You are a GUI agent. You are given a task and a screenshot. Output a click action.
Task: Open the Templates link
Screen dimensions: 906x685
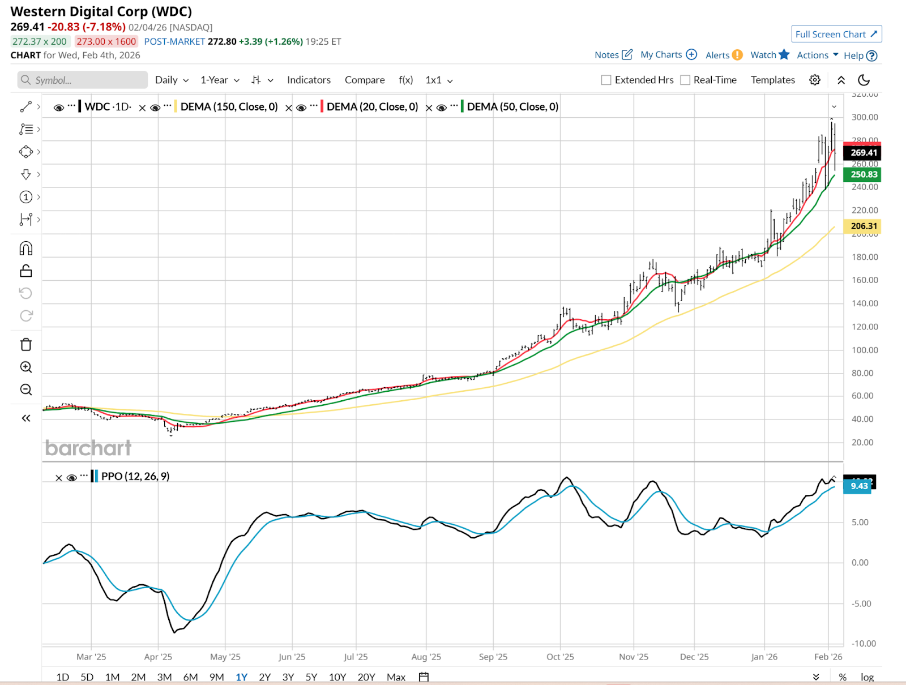pos(773,80)
